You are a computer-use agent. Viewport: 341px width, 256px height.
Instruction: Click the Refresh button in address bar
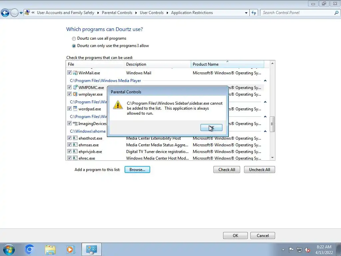(x=253, y=13)
